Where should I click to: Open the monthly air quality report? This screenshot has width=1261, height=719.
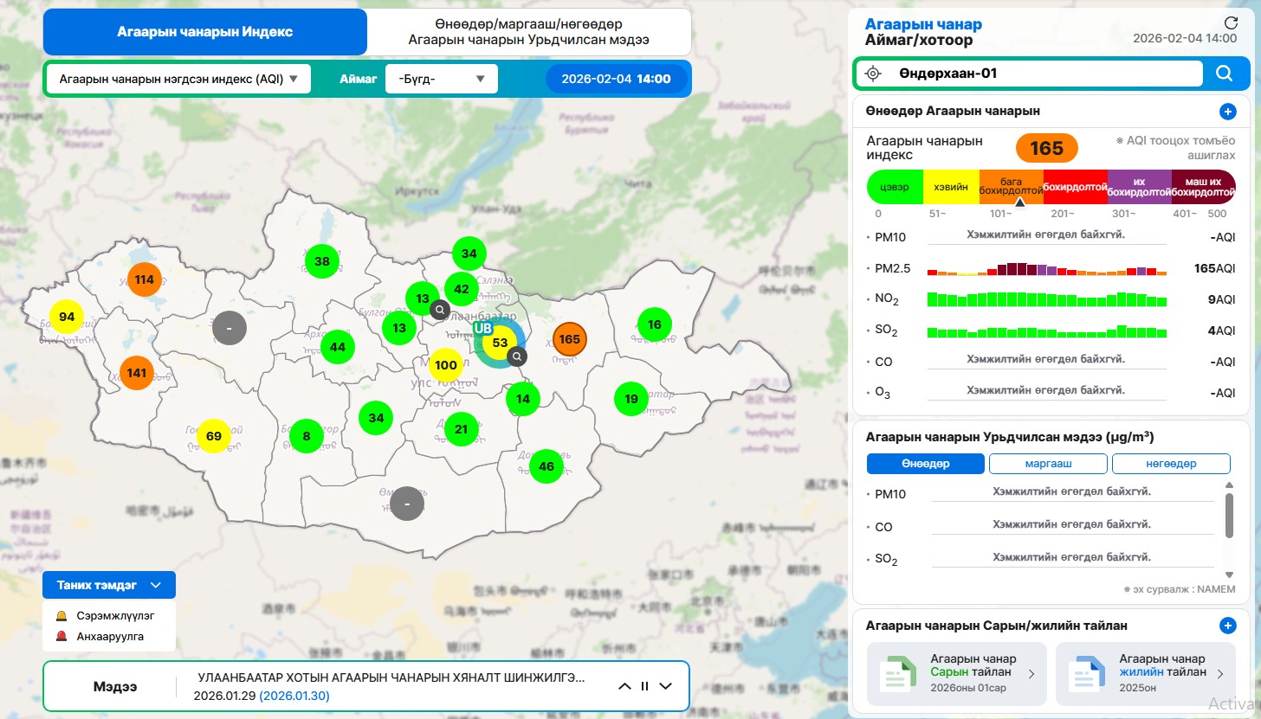click(953, 673)
